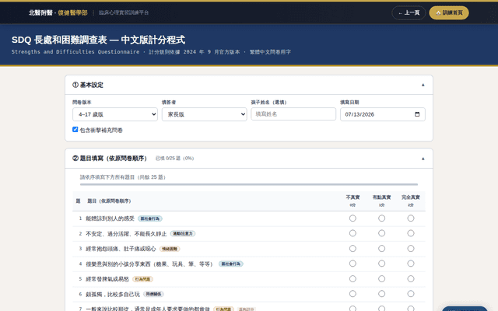The height and width of the screenshot is (311, 498).
Task: Click the 同儕關係 tag on question 6
Action: (153, 294)
